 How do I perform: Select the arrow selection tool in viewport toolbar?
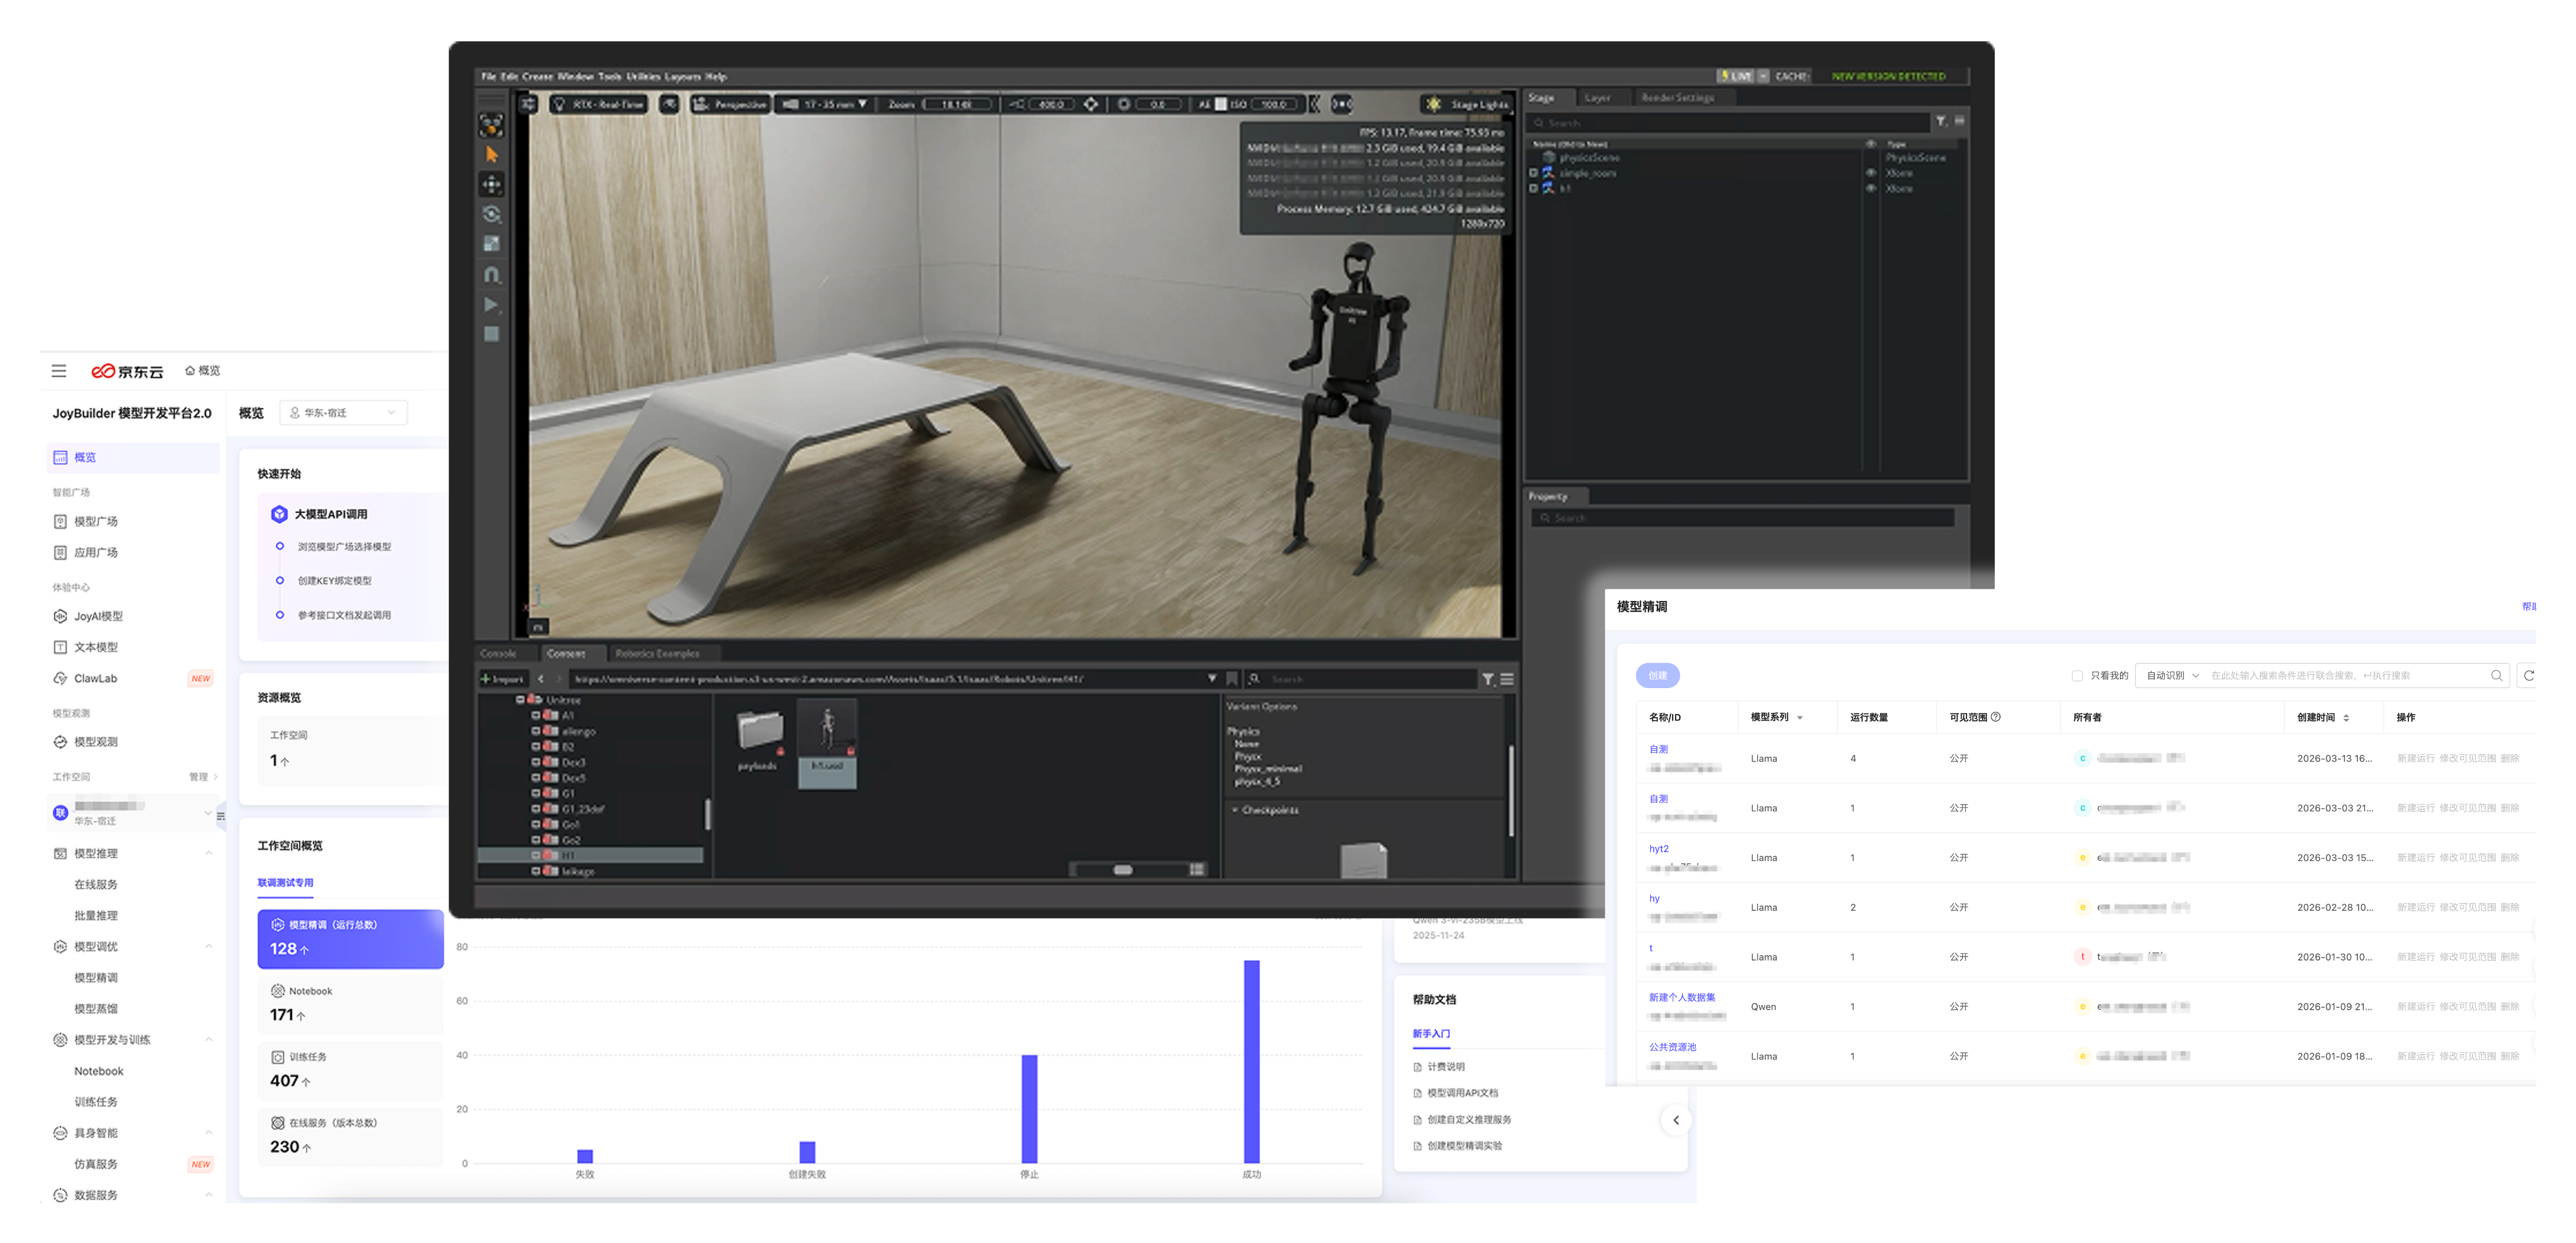(x=491, y=154)
